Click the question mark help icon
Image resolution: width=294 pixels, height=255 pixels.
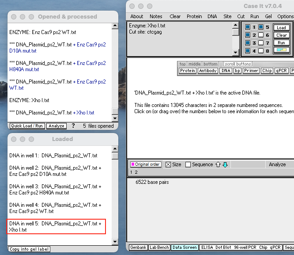(73, 126)
